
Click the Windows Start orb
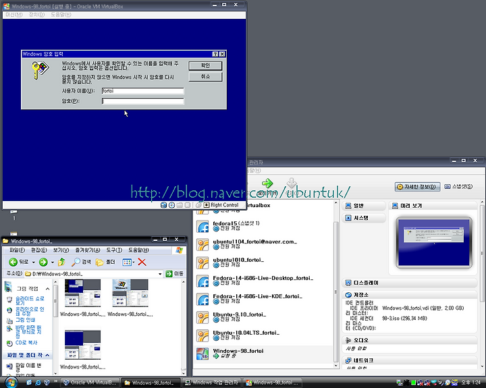(11, 383)
